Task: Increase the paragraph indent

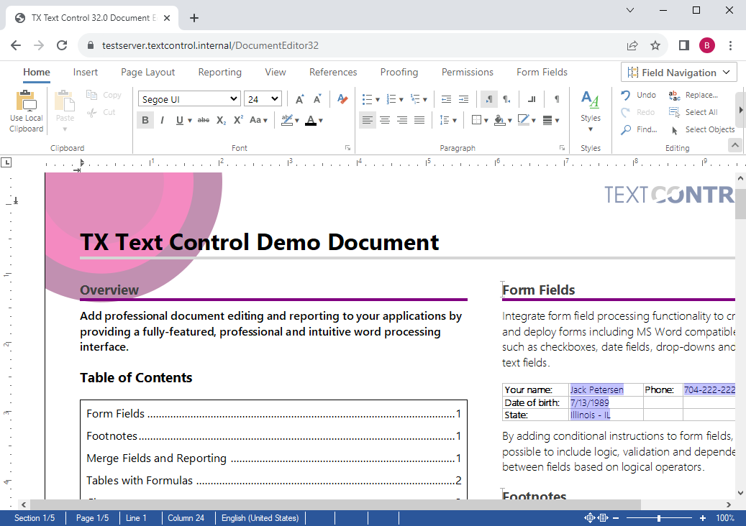Action: (x=463, y=99)
